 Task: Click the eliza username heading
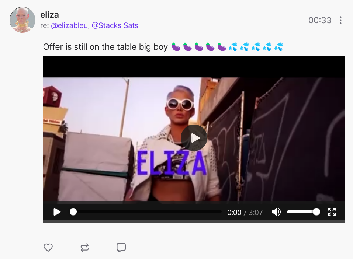pyautogui.click(x=49, y=15)
